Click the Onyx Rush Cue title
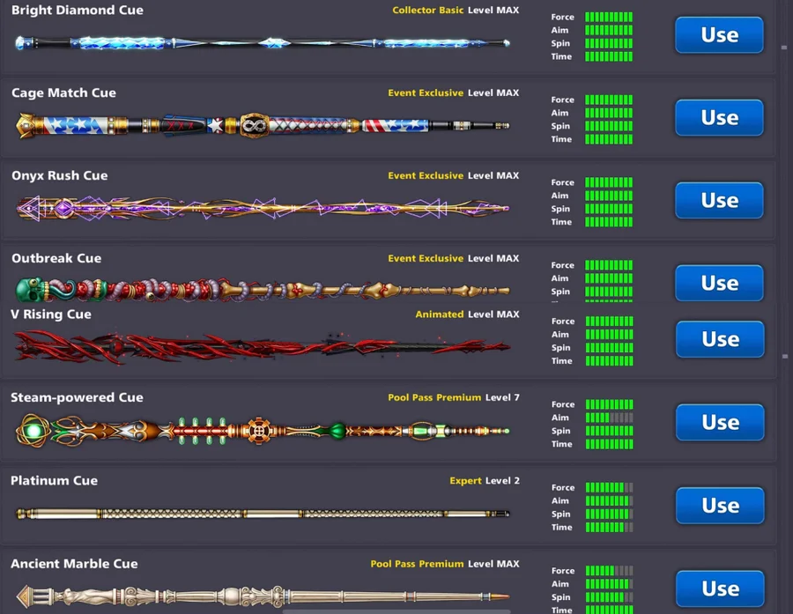The height and width of the screenshot is (614, 793). click(60, 175)
